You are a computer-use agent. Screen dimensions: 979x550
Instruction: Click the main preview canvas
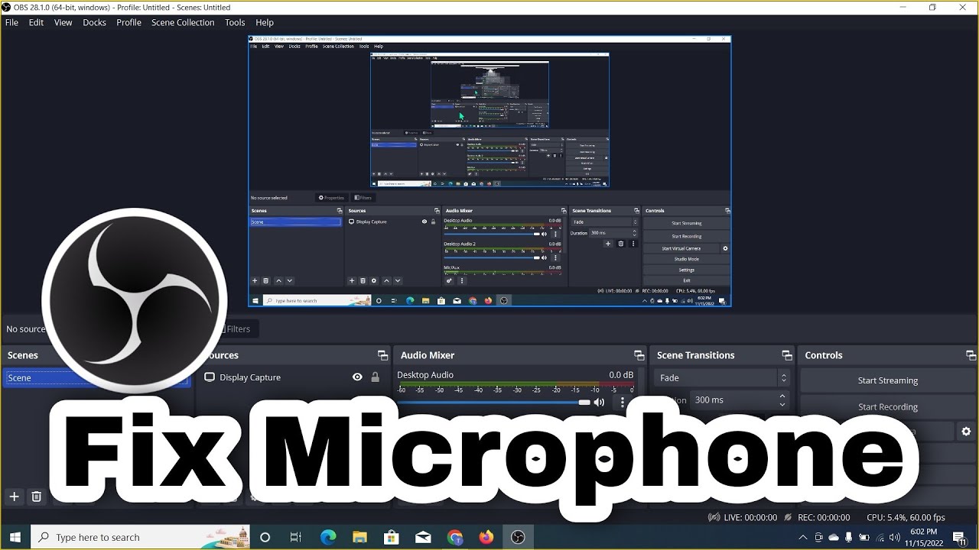point(489,171)
